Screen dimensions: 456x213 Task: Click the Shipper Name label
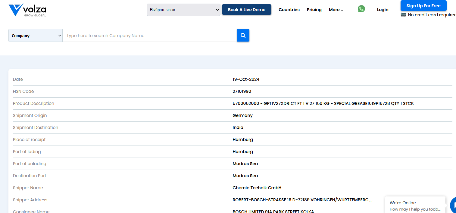28,188
